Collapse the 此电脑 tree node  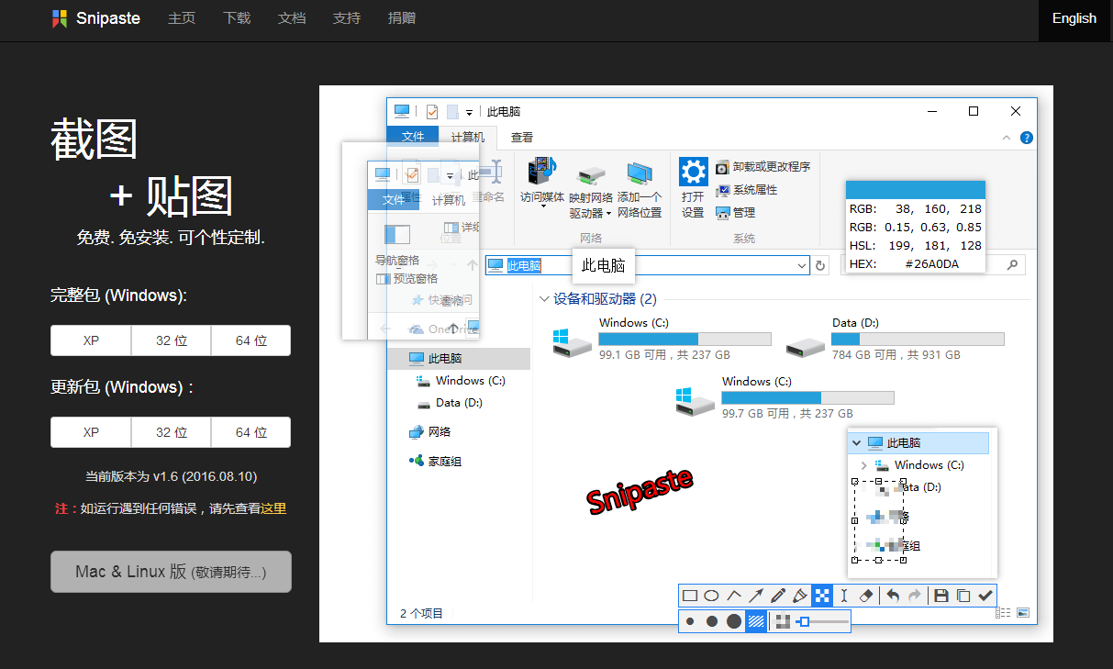click(x=857, y=443)
